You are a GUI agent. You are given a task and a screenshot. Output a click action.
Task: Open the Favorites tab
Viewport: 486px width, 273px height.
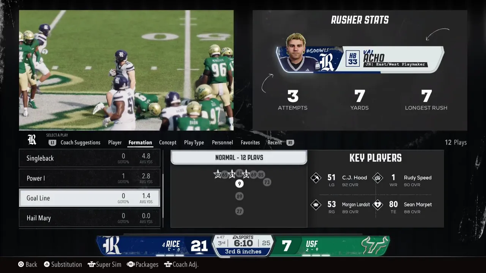pyautogui.click(x=250, y=143)
